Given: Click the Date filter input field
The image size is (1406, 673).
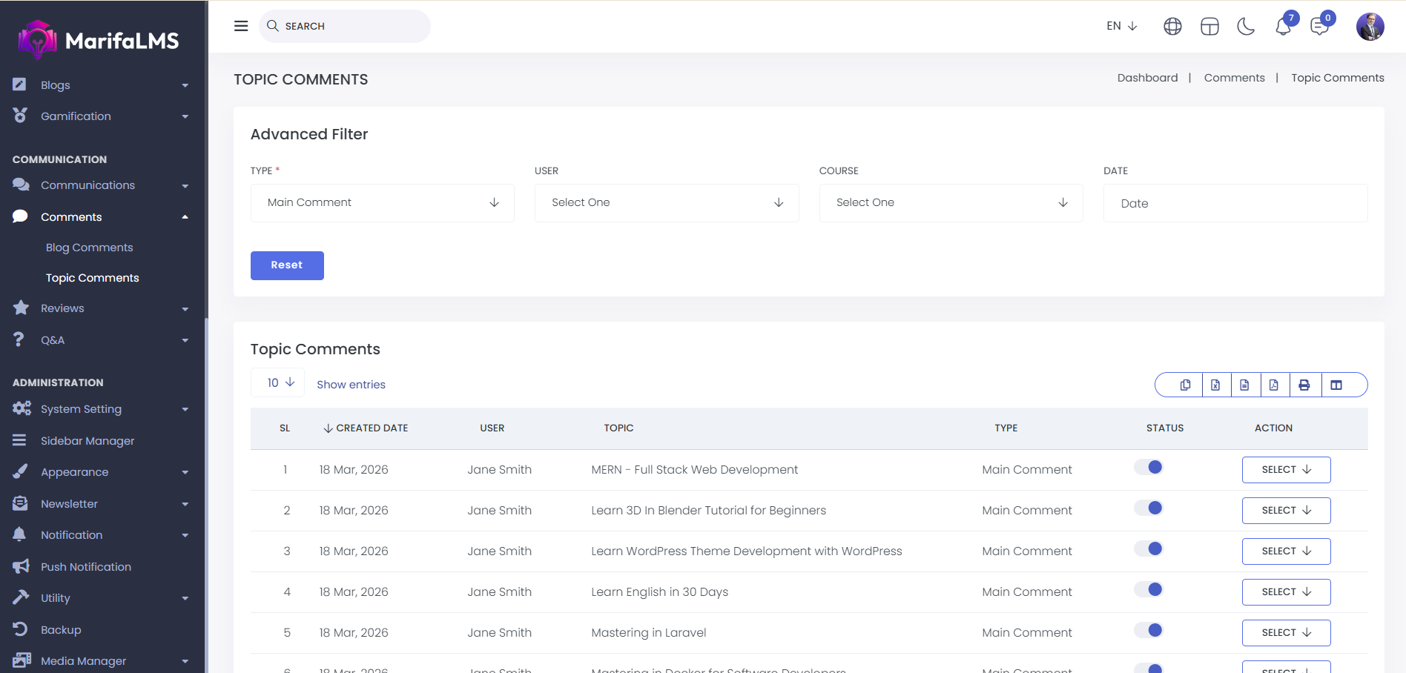Looking at the screenshot, I should [1235, 203].
